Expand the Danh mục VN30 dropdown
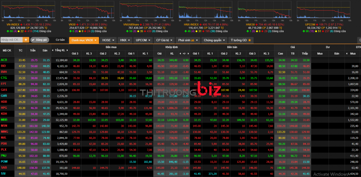Viewport: 361px width, 177px height. [x=84, y=40]
